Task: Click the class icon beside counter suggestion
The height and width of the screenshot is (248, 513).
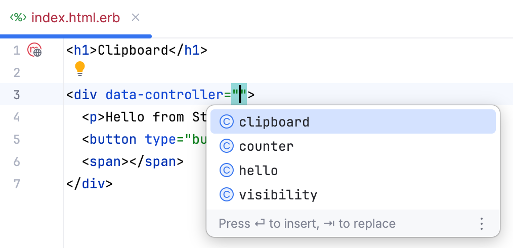Action: click(x=227, y=146)
